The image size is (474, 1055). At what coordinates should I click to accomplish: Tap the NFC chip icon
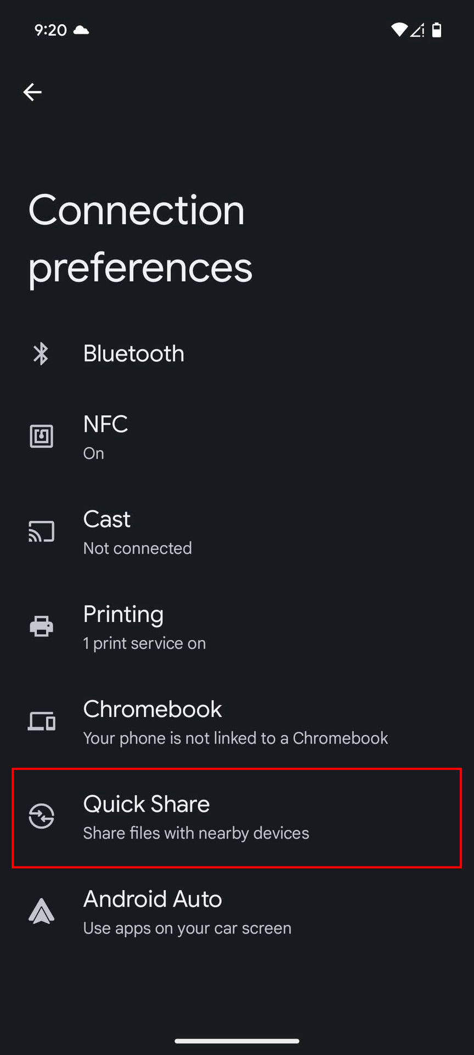click(x=41, y=437)
